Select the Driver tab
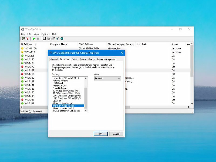The height and width of the screenshot is (162, 216). tap(75, 59)
